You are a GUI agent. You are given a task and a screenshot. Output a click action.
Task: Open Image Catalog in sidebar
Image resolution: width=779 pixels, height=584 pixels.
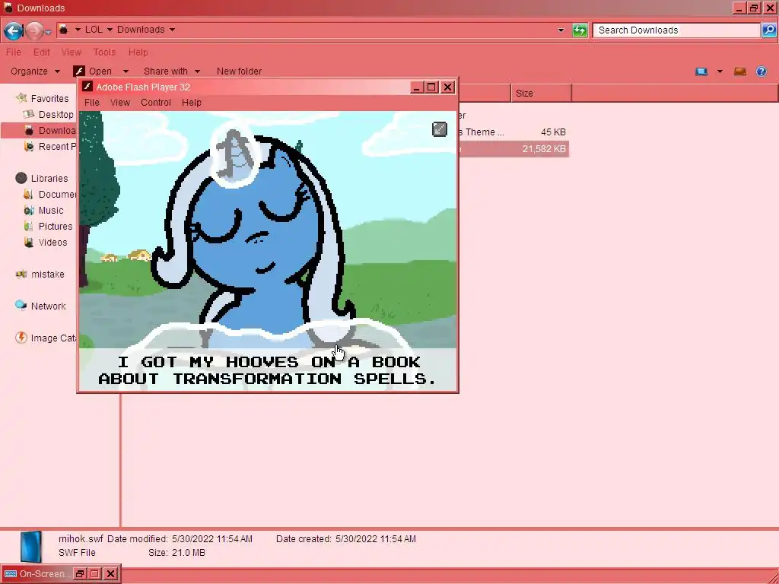tap(54, 338)
